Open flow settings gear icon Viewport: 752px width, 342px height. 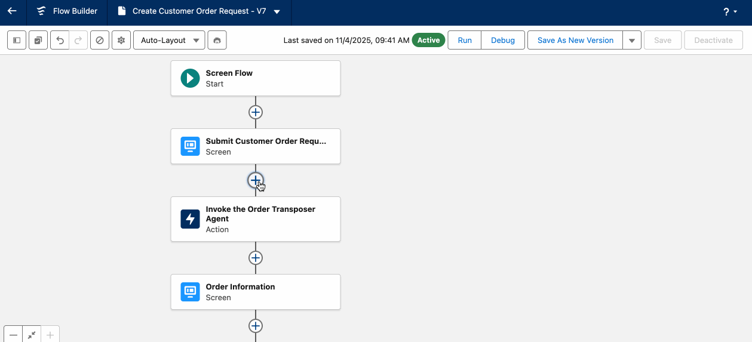[x=121, y=41]
